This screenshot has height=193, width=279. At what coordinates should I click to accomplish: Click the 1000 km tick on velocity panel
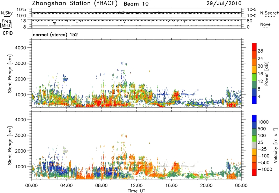click(20, 167)
